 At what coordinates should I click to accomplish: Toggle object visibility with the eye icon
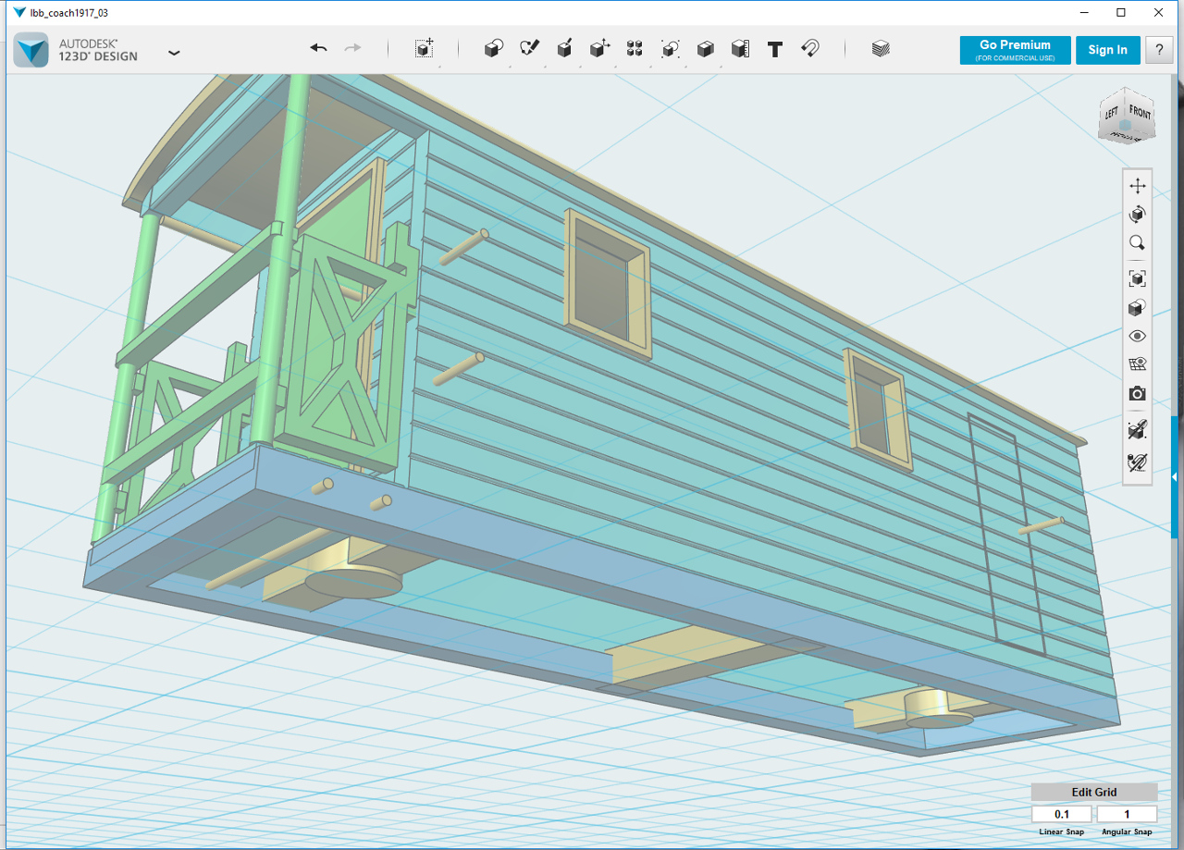click(x=1138, y=336)
